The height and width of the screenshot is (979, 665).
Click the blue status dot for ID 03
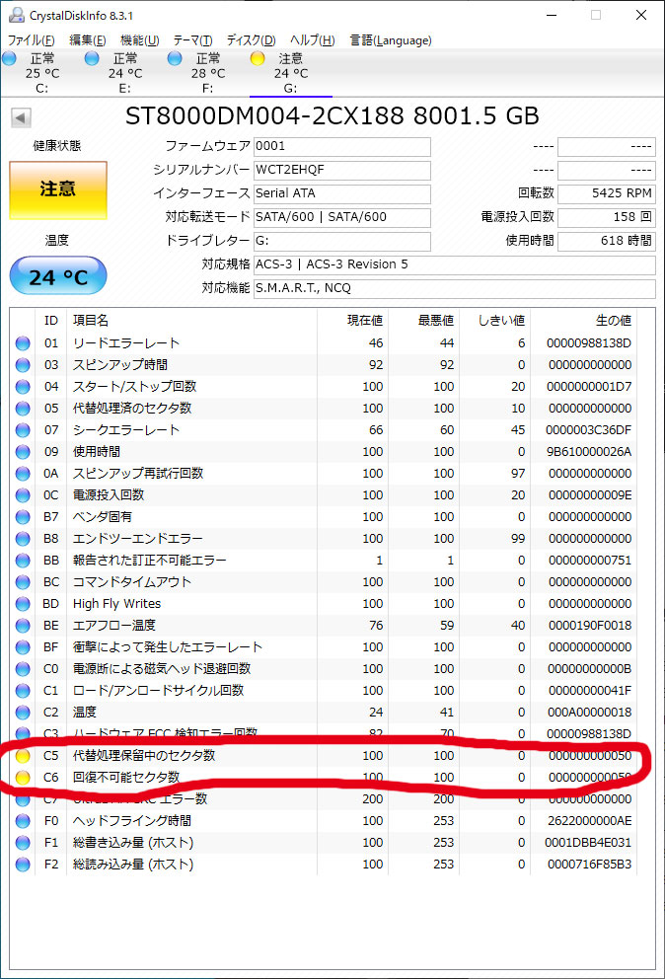[x=23, y=365]
